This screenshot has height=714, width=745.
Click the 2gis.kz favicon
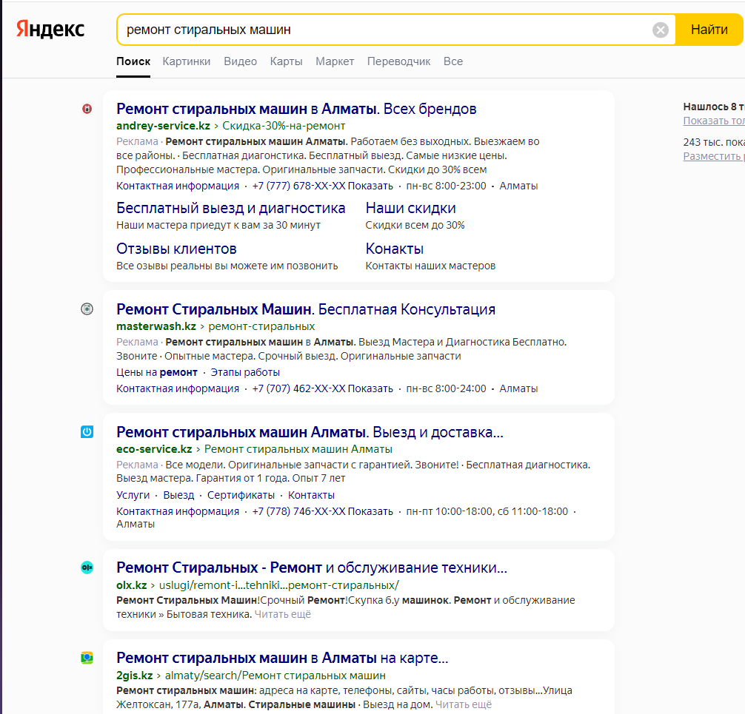tap(87, 658)
